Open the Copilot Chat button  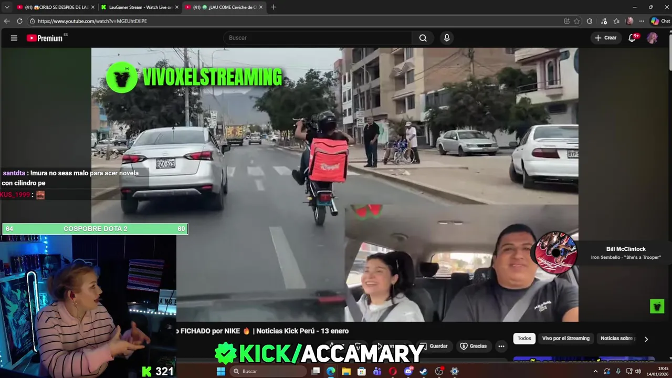660,21
